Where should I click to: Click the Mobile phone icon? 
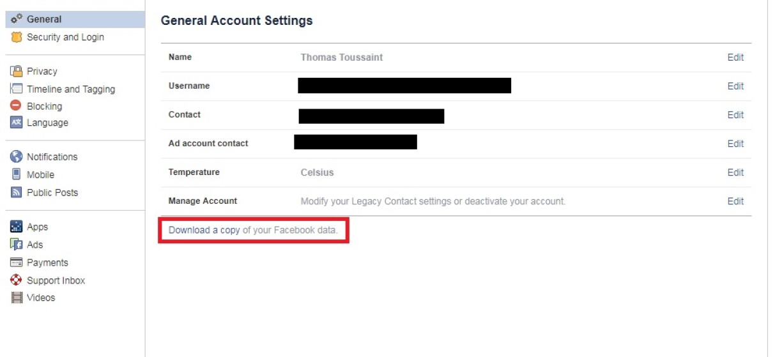coord(17,174)
